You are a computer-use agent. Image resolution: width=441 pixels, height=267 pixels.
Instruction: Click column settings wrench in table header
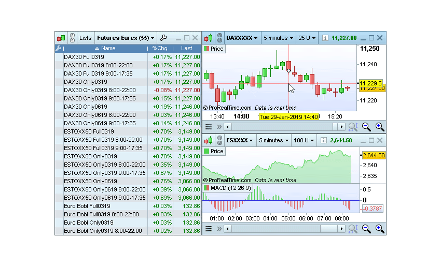click(59, 48)
